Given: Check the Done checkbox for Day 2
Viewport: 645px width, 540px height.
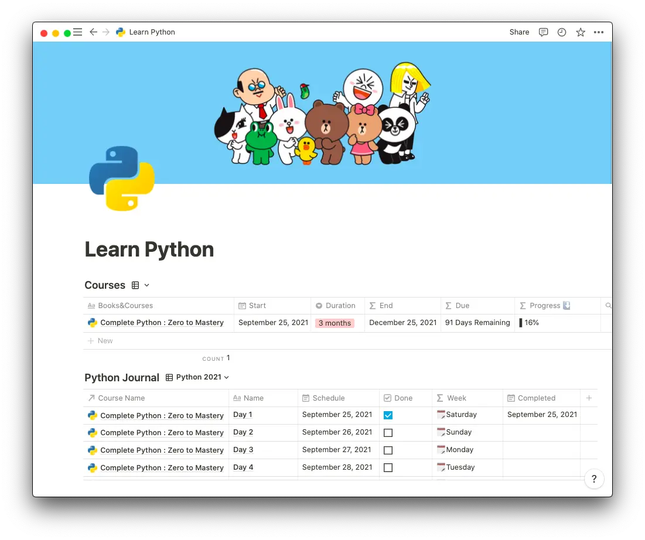Looking at the screenshot, I should pyautogui.click(x=388, y=432).
